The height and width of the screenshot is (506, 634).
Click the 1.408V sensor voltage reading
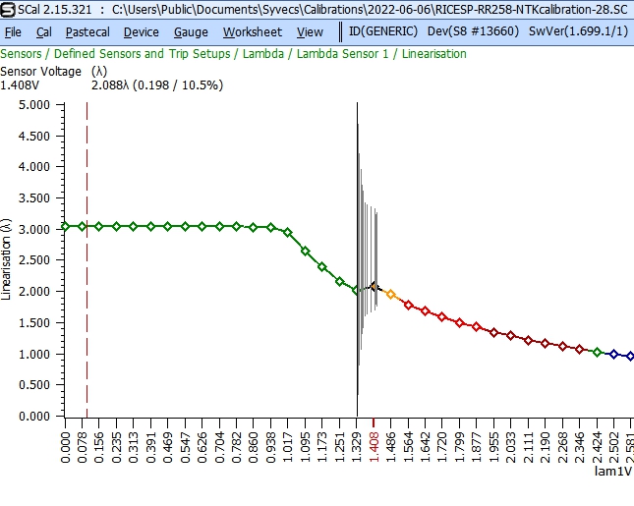click(20, 85)
